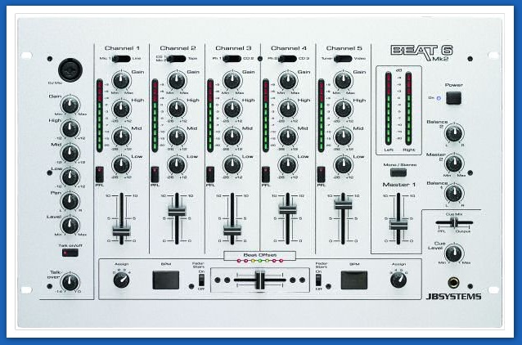
Task: Click Channel 3 Low knob
Action: [x=232, y=164]
